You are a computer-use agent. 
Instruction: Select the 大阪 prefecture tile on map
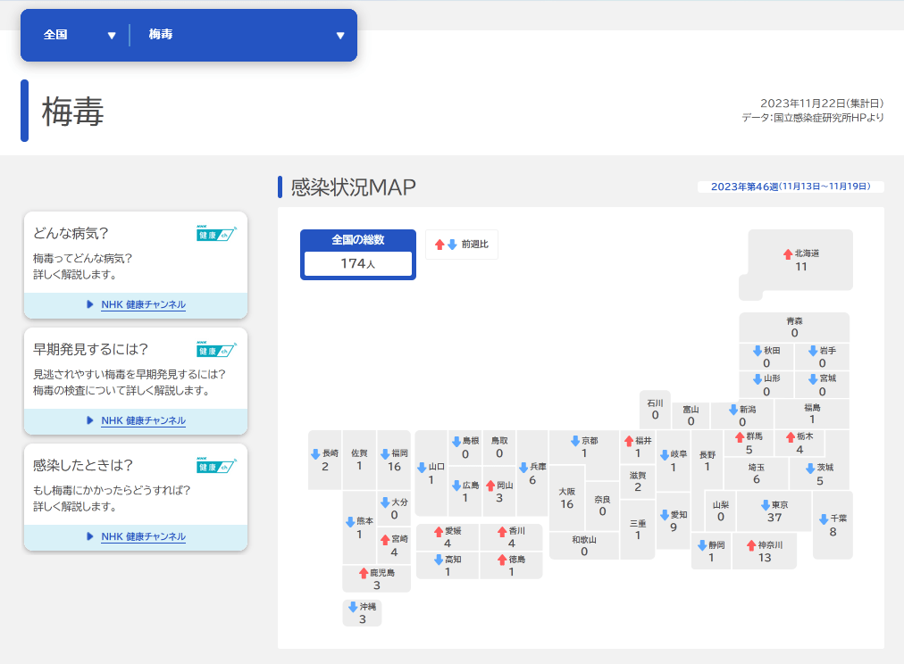tap(566, 498)
